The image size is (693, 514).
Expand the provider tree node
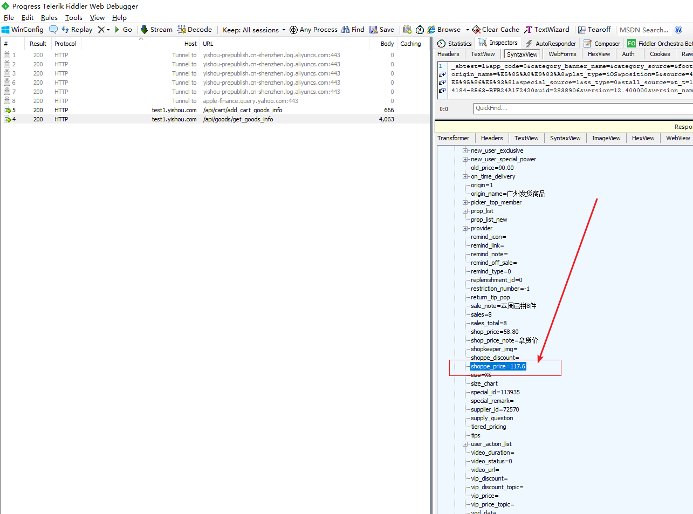tap(465, 228)
